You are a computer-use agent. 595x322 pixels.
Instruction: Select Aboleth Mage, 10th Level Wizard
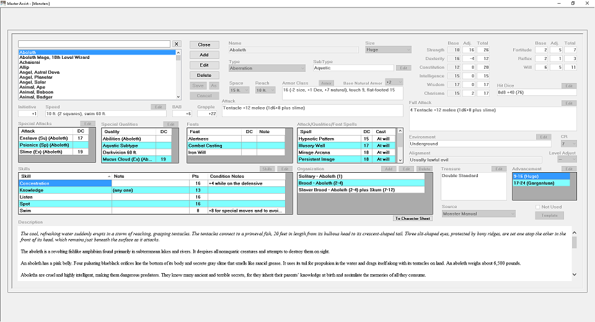coord(97,57)
